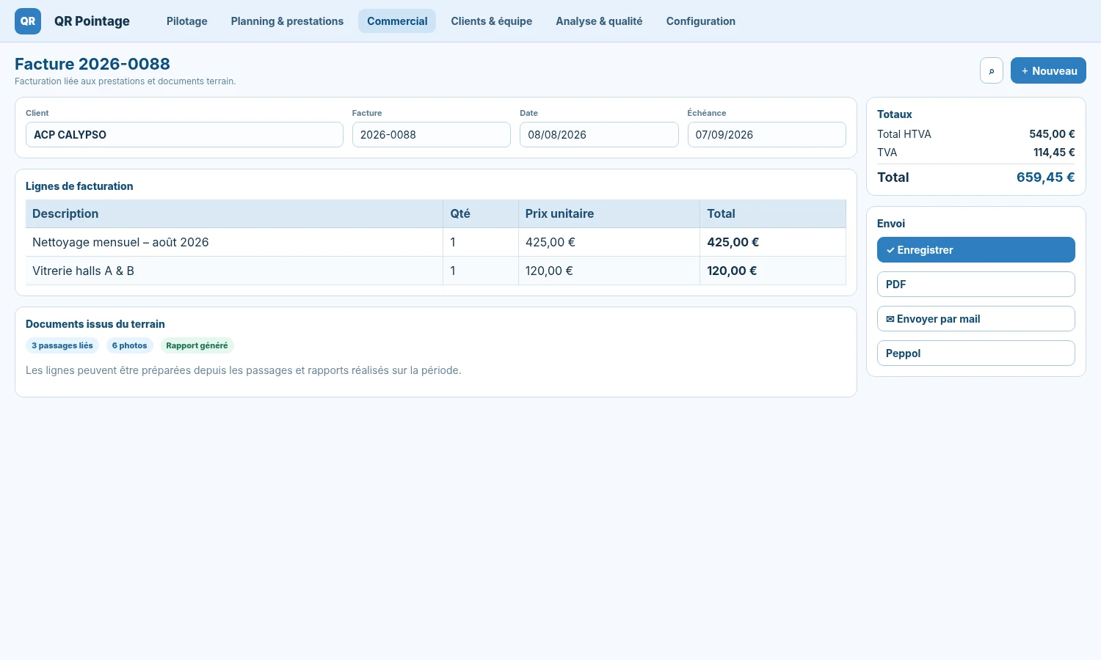
Task: Open the Pilotage menu
Action: click(x=187, y=21)
